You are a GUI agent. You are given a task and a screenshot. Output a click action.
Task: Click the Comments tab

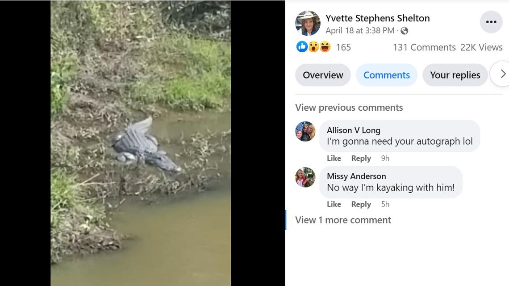point(386,75)
